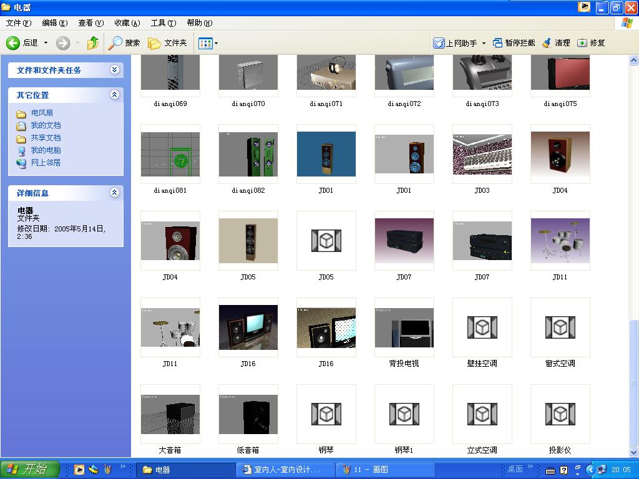Click the title bar media player icon
The height and width of the screenshot is (479, 639).
coord(584,7)
